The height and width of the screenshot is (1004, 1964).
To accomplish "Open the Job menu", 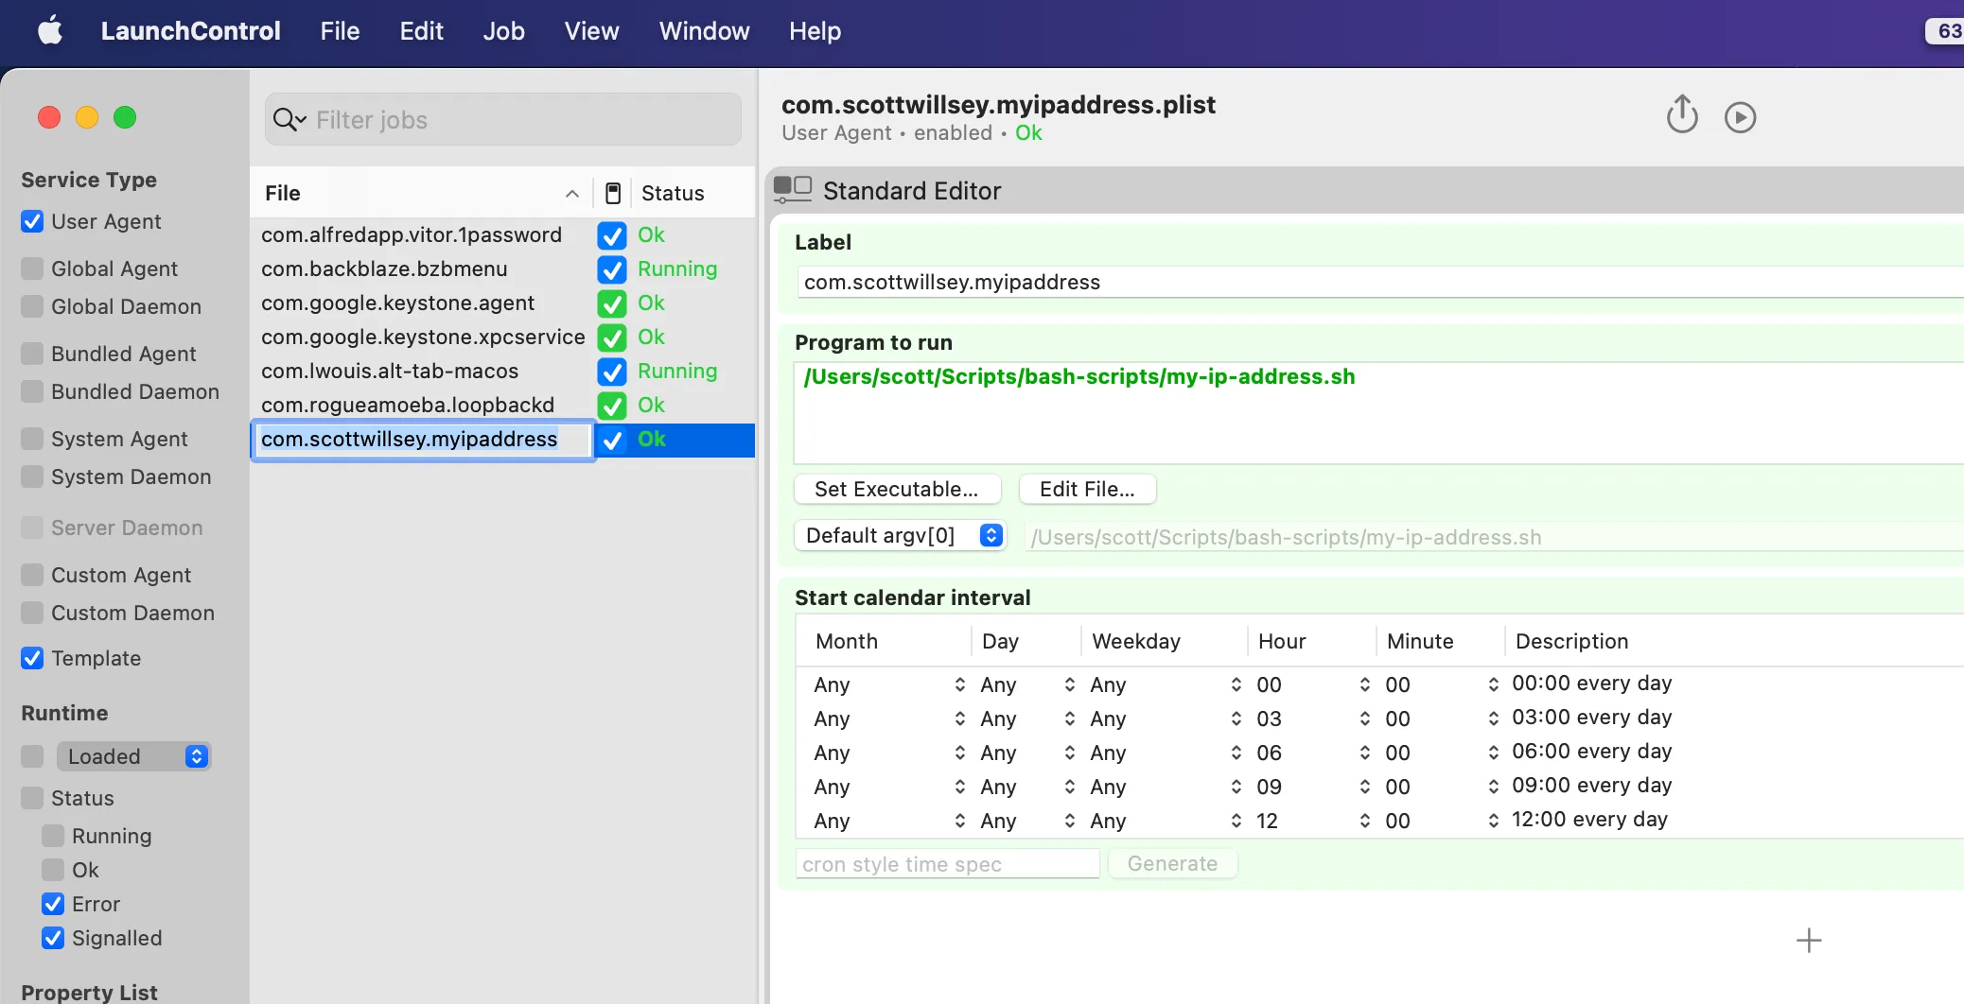I will point(503,31).
